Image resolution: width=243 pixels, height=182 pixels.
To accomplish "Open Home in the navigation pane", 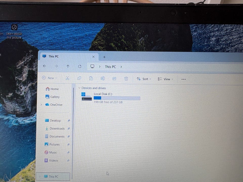I will pyautogui.click(x=52, y=89).
